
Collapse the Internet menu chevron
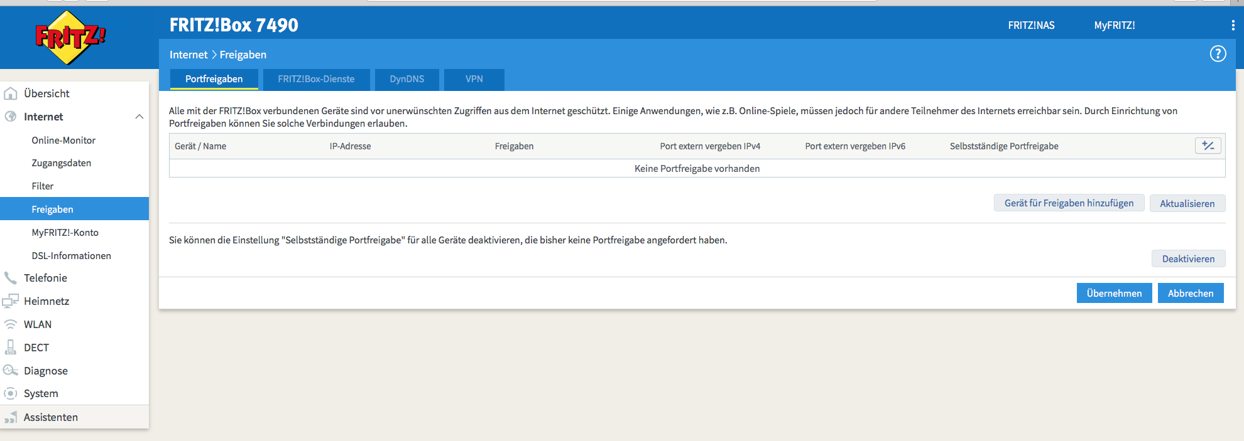point(139,117)
